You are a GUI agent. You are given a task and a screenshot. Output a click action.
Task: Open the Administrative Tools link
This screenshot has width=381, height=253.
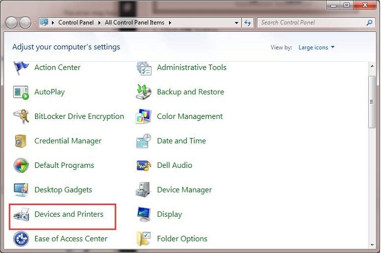191,68
